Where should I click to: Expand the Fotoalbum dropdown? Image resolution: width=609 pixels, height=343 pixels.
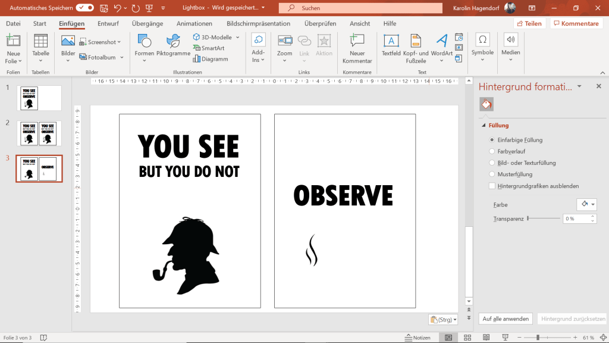pos(121,58)
